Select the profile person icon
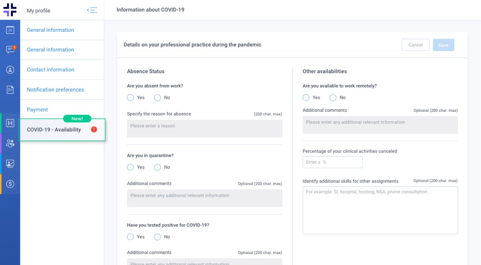The image size is (481, 265). pos(10,70)
